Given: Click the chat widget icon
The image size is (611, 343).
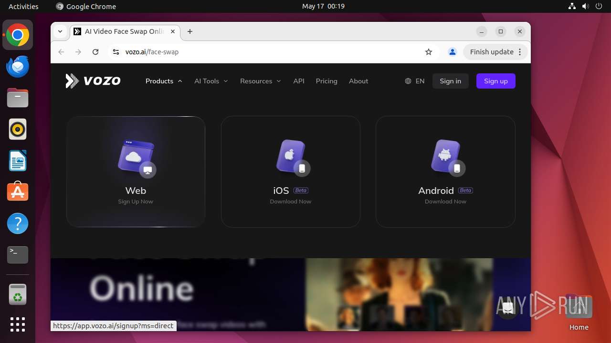Looking at the screenshot, I should 508,308.
